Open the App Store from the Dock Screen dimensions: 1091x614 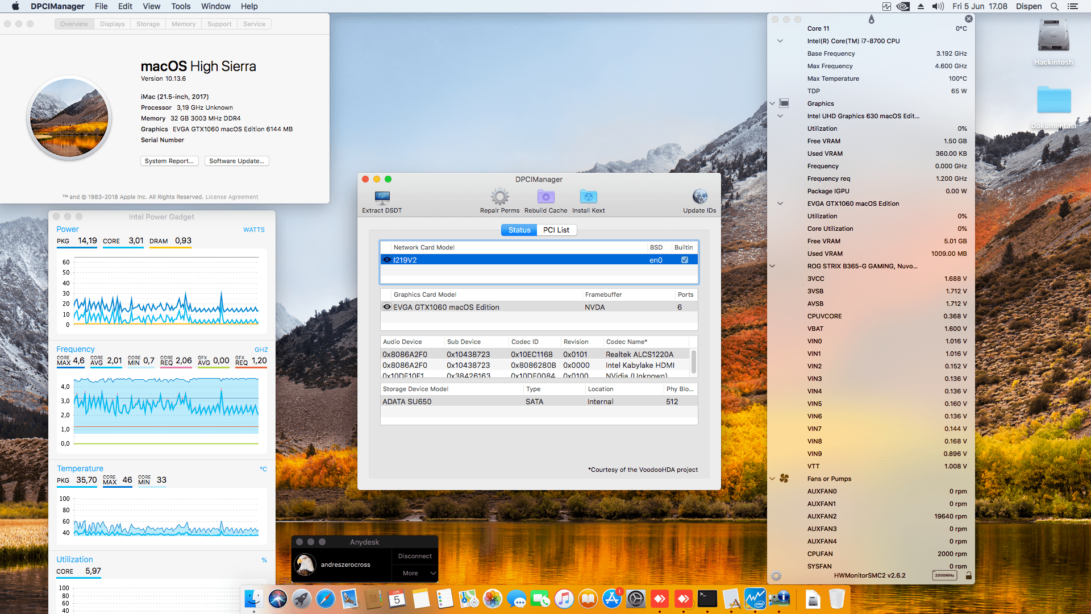pyautogui.click(x=613, y=599)
